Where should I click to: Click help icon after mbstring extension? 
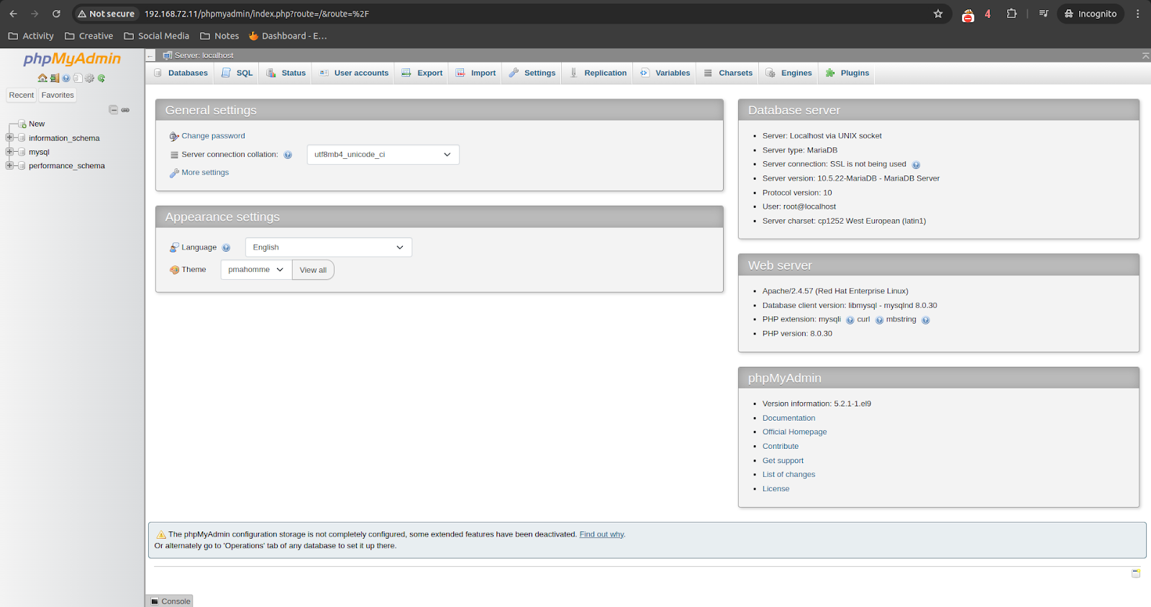click(x=925, y=320)
